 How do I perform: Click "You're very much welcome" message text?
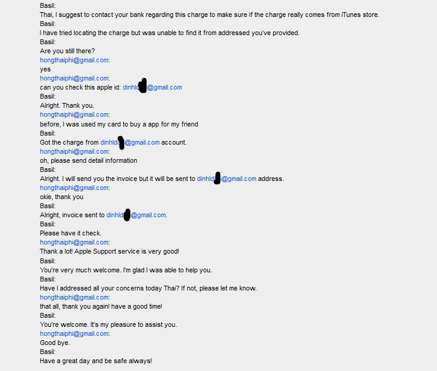134,270
